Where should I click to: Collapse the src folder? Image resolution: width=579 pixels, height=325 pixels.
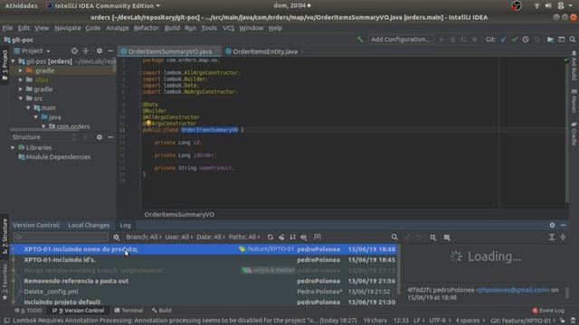tap(21, 98)
